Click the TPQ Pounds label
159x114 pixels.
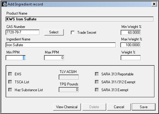pos(69,84)
